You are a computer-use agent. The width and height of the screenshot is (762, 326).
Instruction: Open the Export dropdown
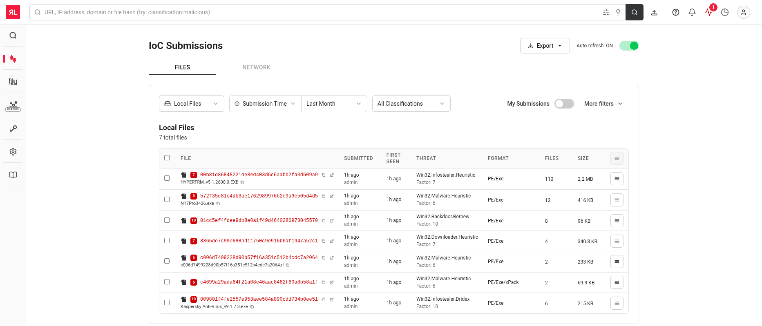tap(545, 46)
